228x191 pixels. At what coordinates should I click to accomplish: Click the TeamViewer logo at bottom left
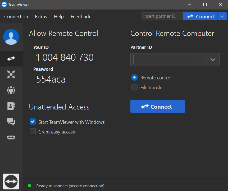click(11, 182)
